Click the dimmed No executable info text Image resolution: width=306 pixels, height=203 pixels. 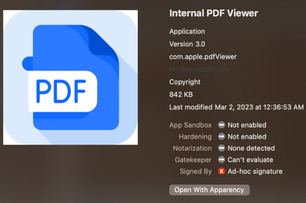(199, 69)
